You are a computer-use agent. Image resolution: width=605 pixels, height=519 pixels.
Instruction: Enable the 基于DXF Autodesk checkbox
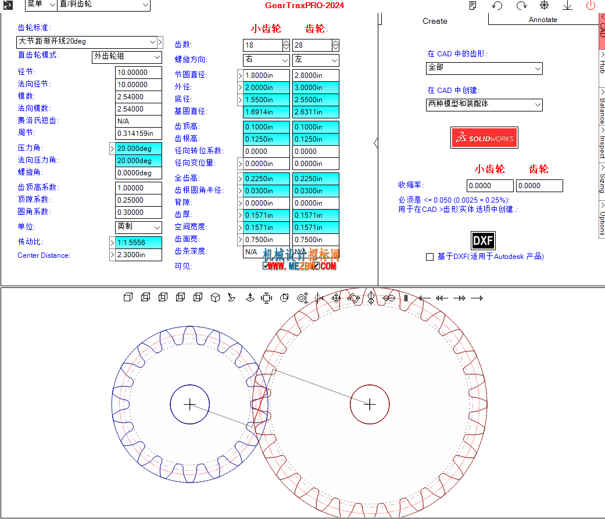[430, 257]
